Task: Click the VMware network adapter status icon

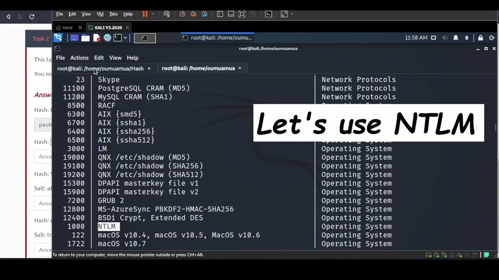Action: 444,255
